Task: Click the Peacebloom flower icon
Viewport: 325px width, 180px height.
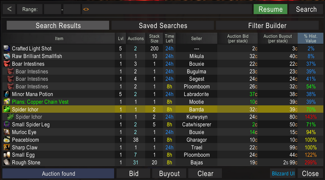Action: click(7, 140)
